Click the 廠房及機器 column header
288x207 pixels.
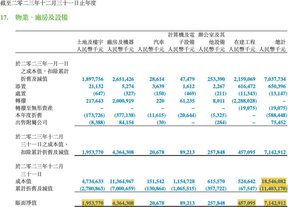click(120, 42)
